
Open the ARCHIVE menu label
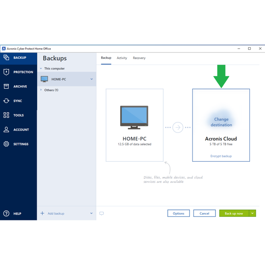coord(20,87)
